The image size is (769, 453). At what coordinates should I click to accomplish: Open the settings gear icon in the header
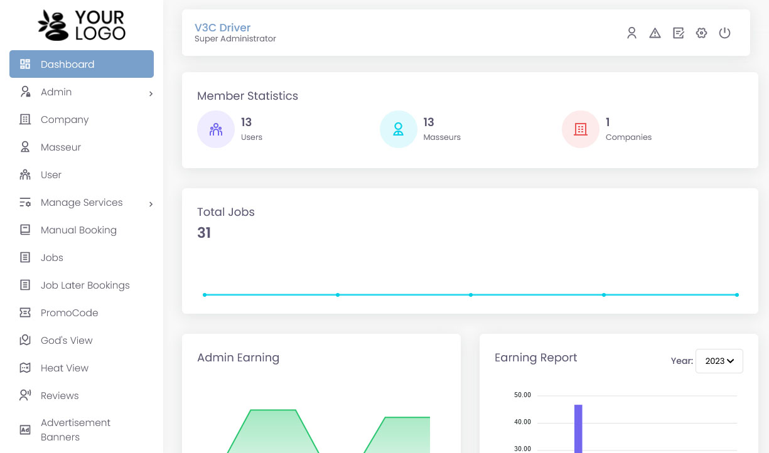701,33
